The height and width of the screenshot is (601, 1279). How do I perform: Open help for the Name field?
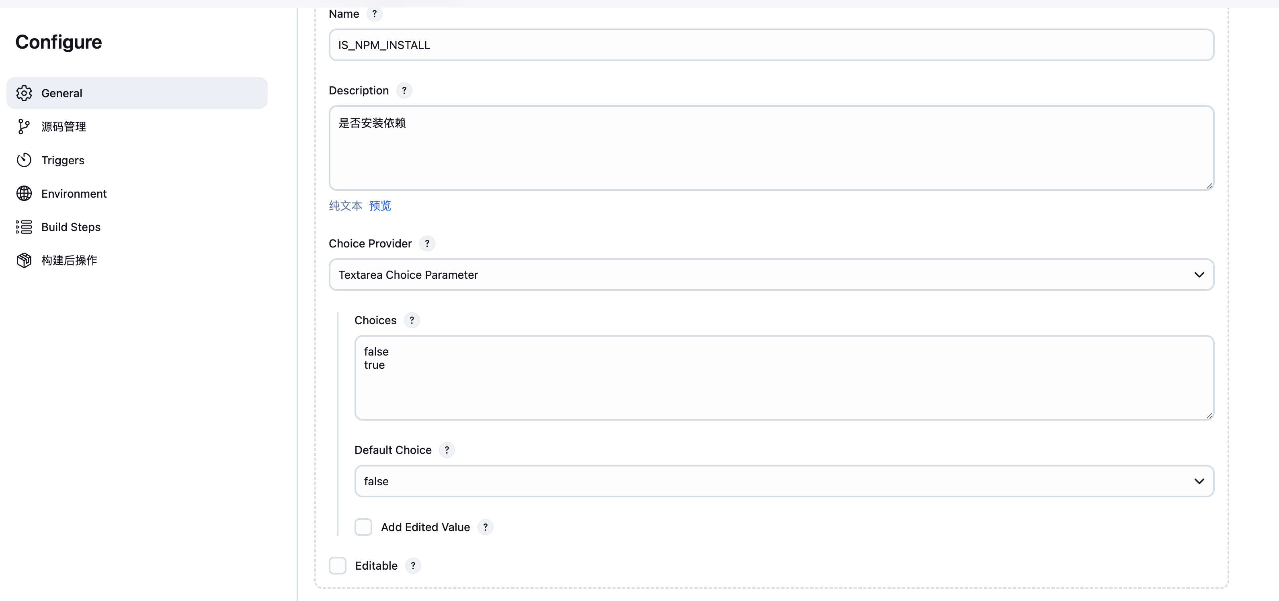pos(374,14)
